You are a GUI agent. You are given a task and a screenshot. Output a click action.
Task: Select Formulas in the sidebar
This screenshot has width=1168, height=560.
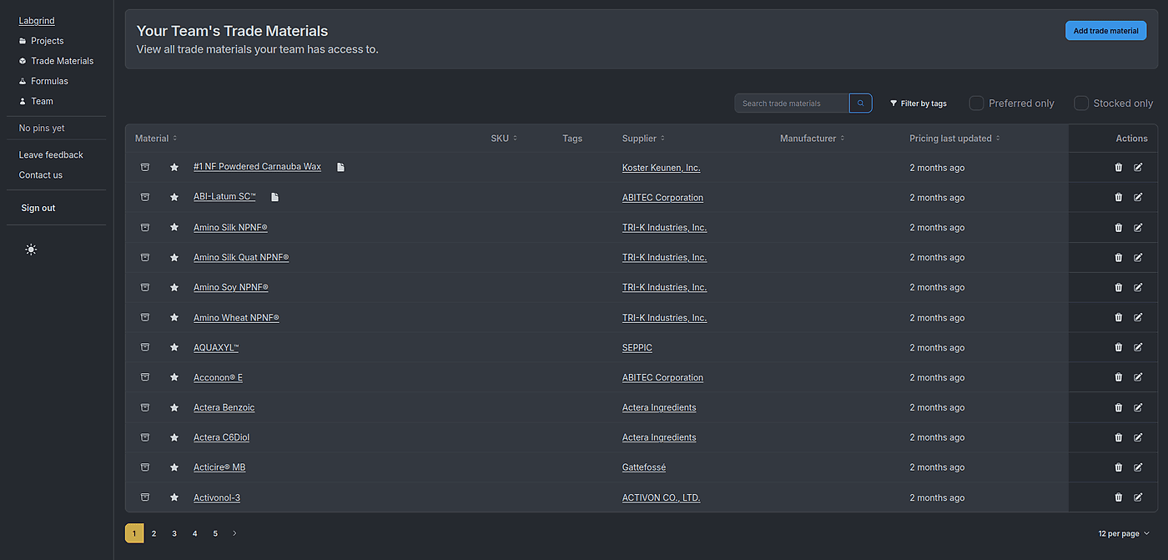pos(49,80)
